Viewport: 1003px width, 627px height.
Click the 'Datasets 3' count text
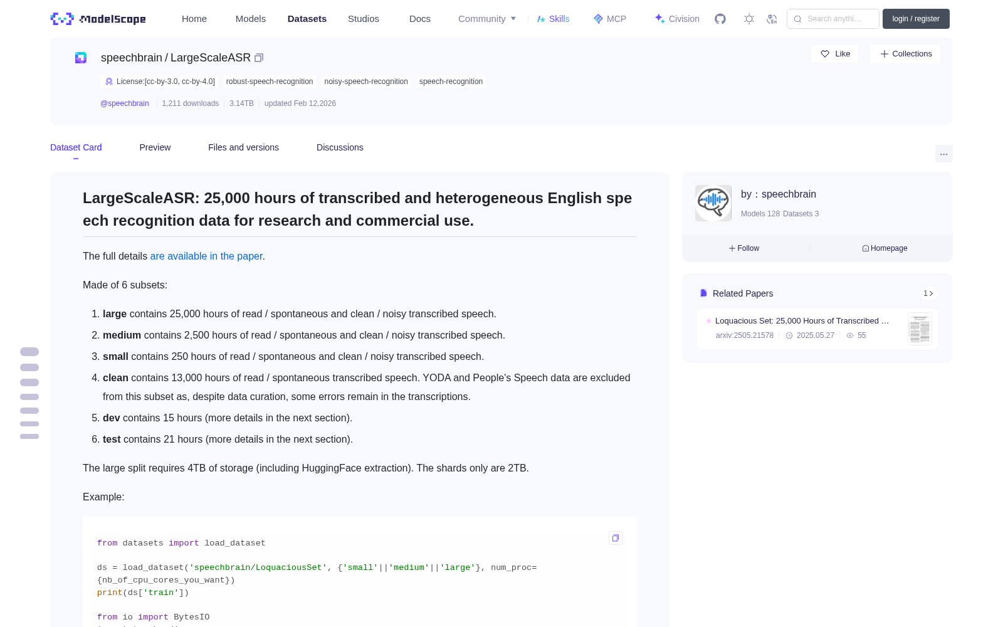click(801, 214)
